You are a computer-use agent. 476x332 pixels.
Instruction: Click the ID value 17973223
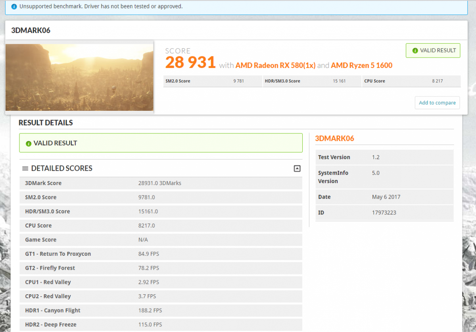[x=384, y=213]
